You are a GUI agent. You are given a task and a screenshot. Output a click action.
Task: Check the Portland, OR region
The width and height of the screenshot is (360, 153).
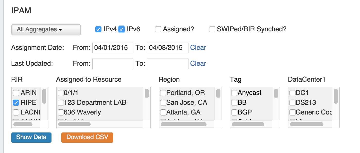tap(163, 93)
